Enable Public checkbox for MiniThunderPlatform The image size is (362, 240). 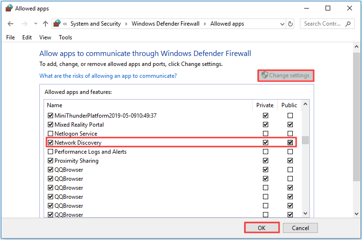[290, 115]
